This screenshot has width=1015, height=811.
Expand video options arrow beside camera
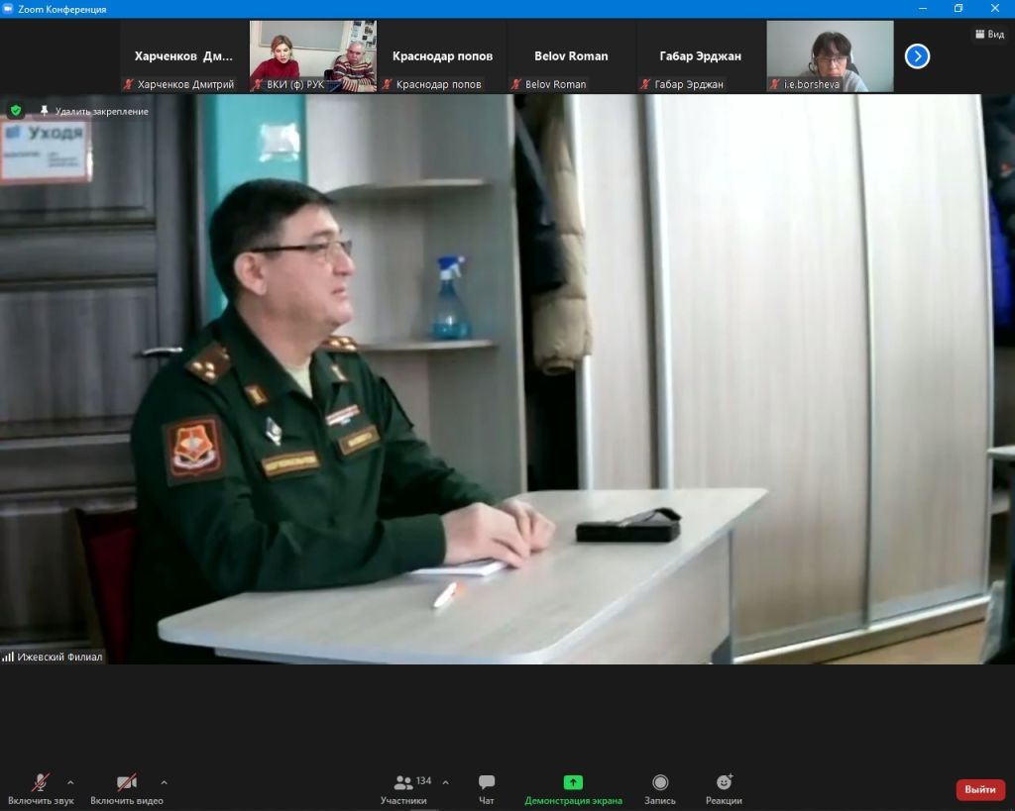click(164, 782)
